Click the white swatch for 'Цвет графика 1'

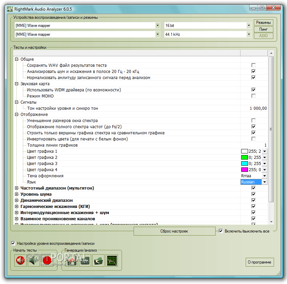click(x=245, y=151)
